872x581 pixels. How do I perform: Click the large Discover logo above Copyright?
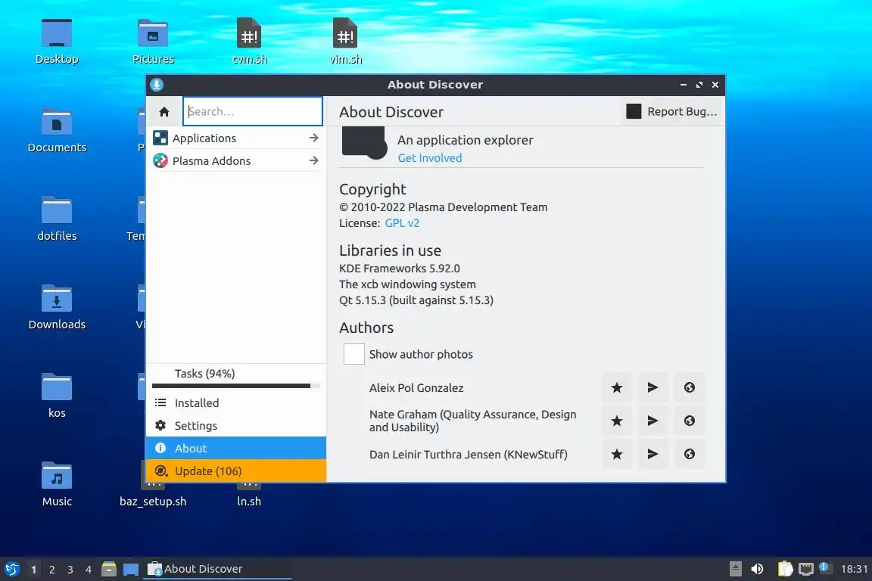[x=364, y=143]
